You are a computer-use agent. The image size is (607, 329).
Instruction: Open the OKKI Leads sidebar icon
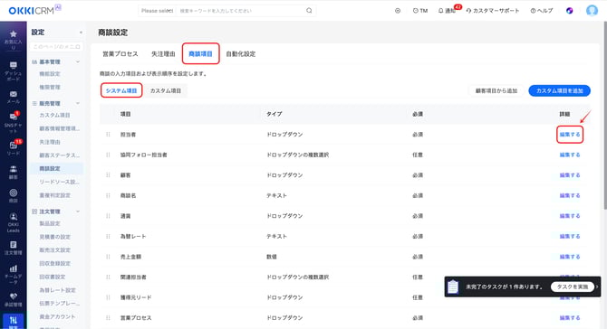point(14,223)
